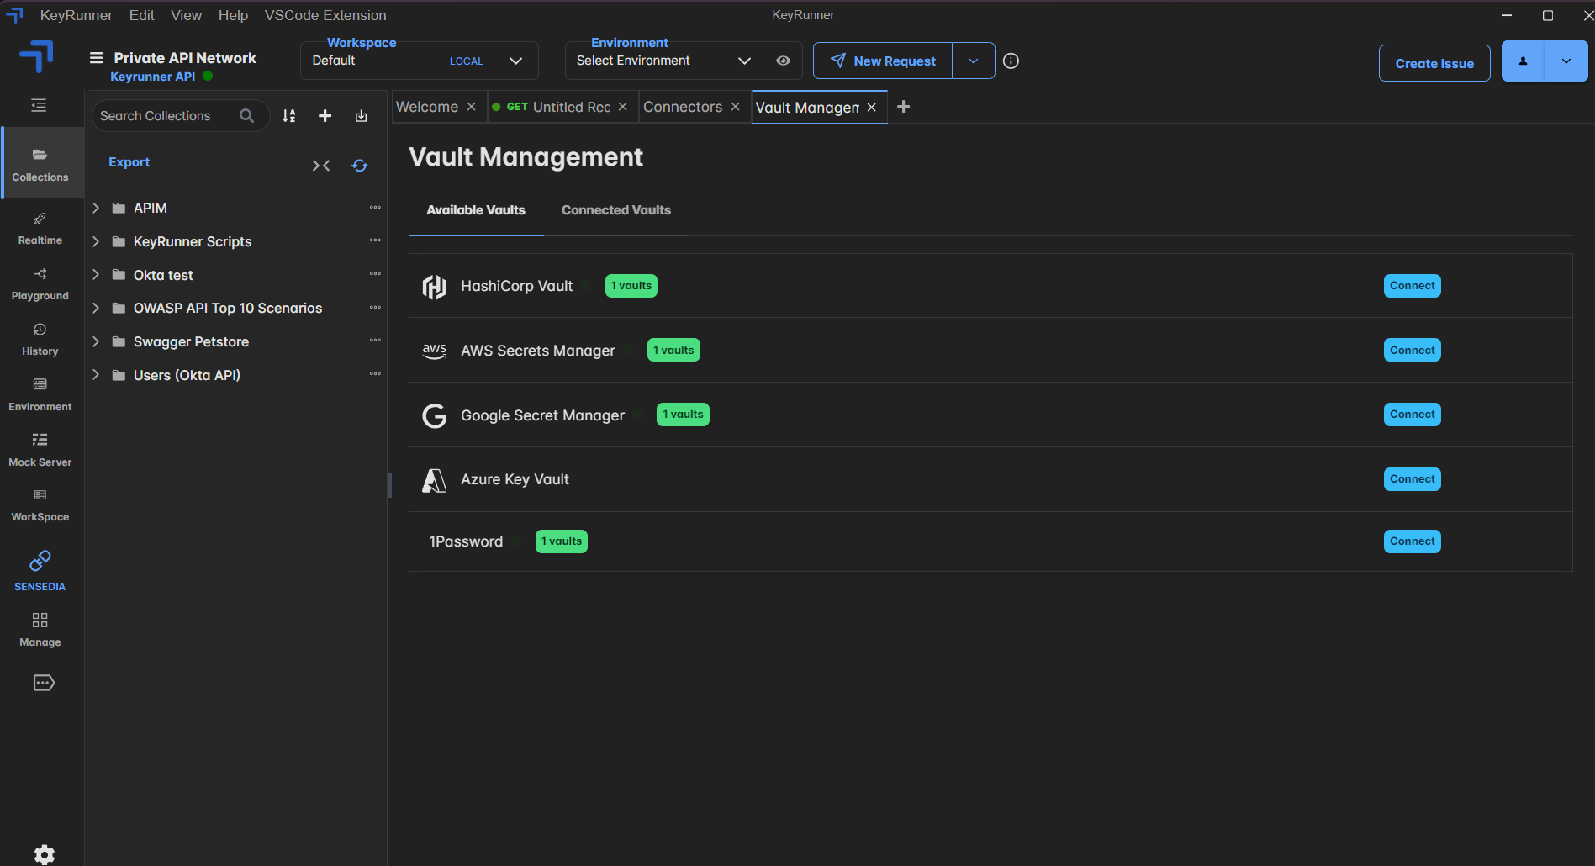Image resolution: width=1595 pixels, height=866 pixels.
Task: Open the WorkSpace sidebar panel
Action: point(40,505)
